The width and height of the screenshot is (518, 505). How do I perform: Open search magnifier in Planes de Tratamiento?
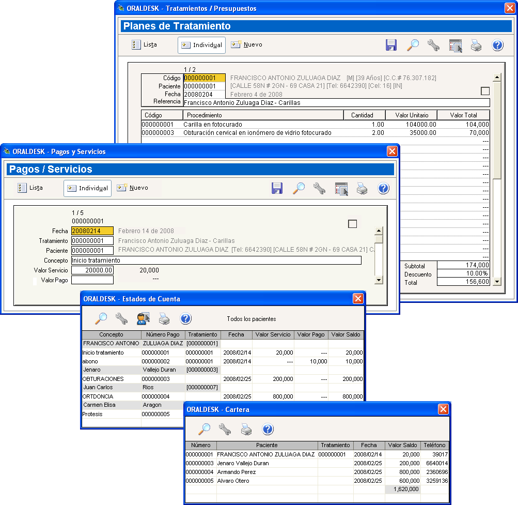[413, 45]
